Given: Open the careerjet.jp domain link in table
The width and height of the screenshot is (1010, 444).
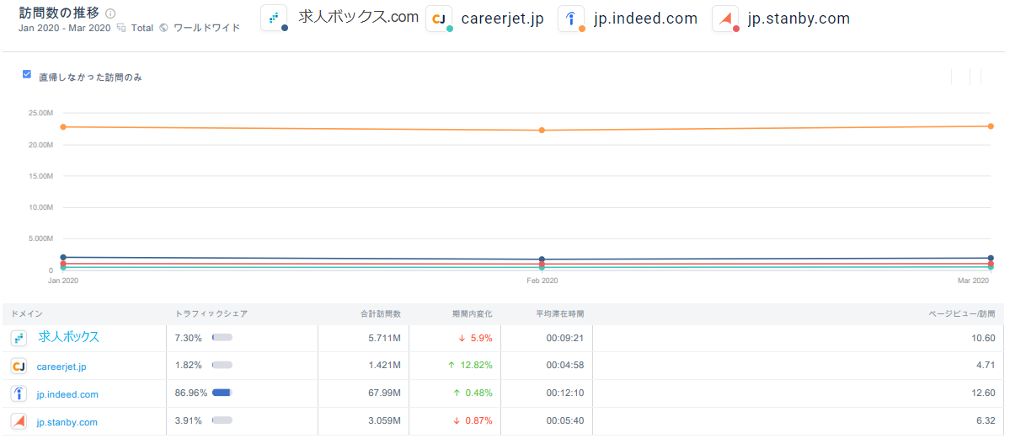Looking at the screenshot, I should coord(61,366).
